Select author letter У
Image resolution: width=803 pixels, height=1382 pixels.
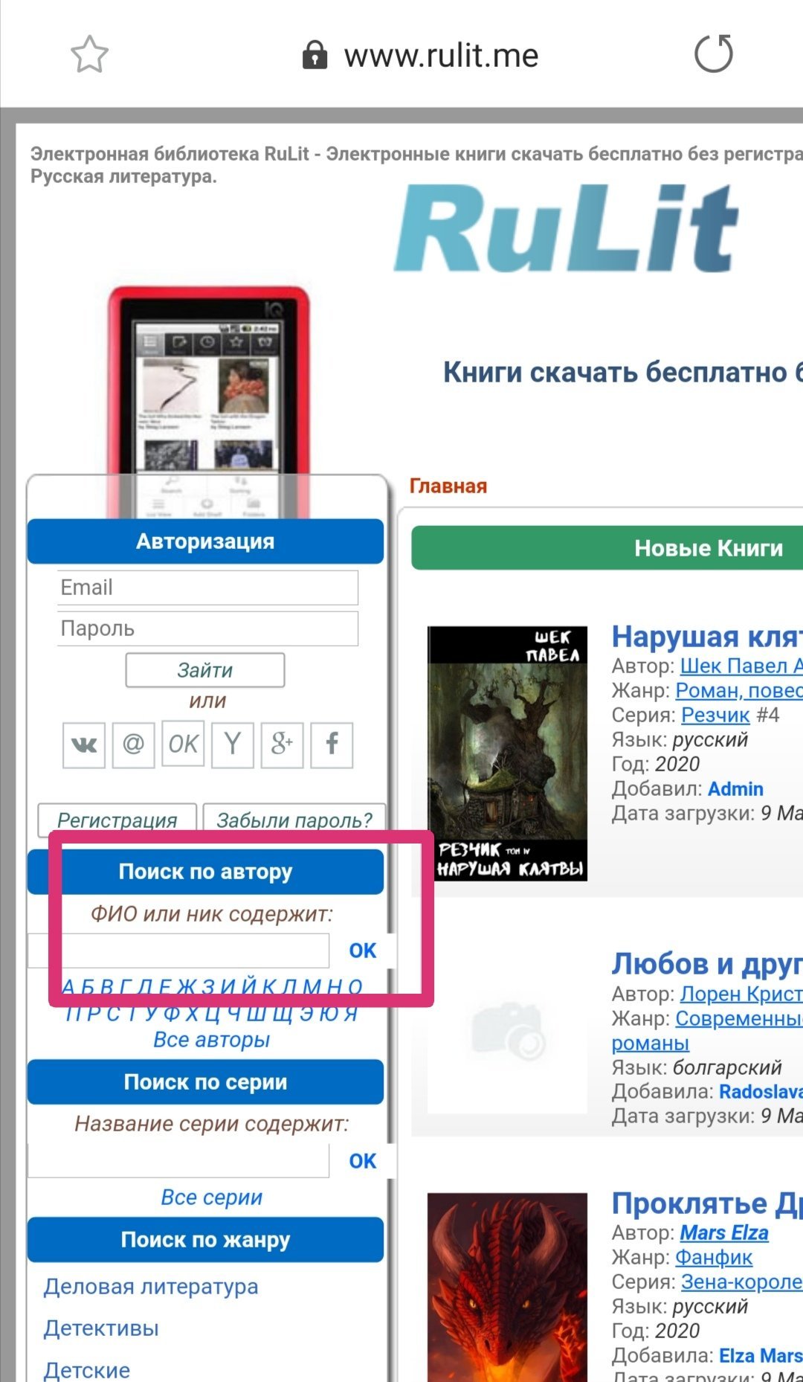(x=152, y=1014)
